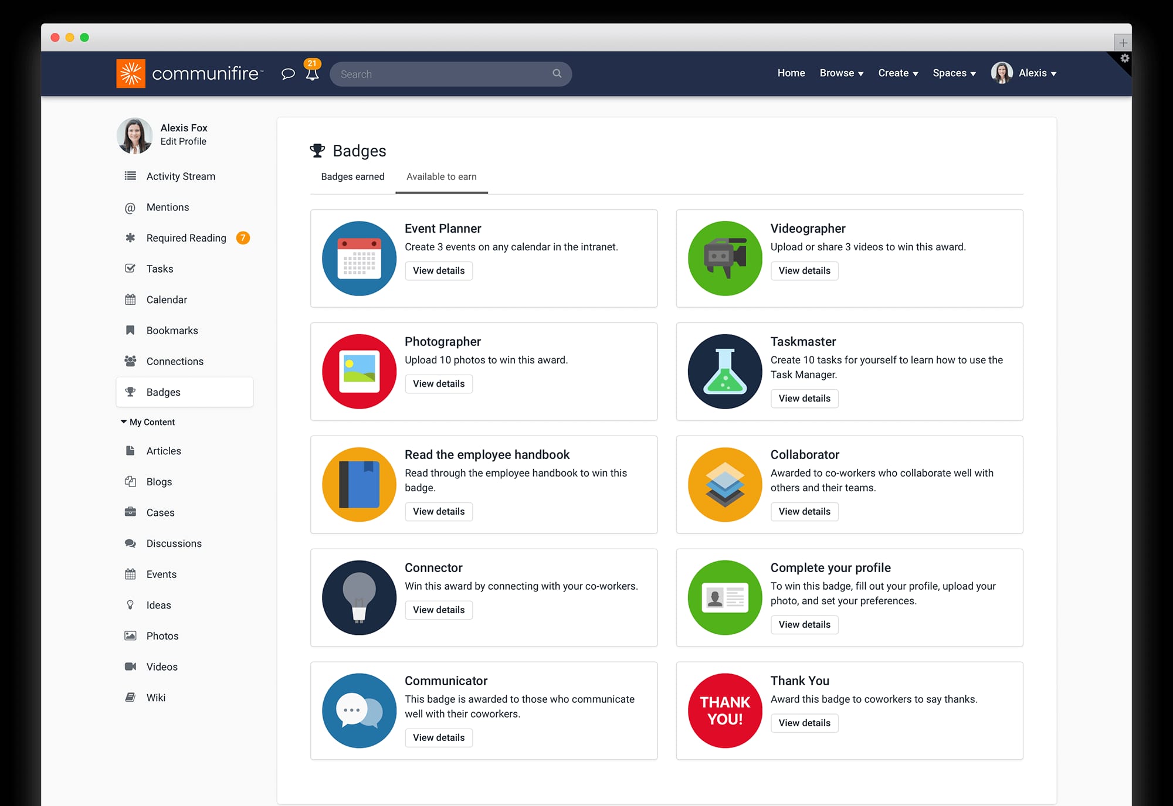Viewport: 1173px width, 806px height.
Task: Open the Activity Stream sidebar item
Action: click(180, 176)
